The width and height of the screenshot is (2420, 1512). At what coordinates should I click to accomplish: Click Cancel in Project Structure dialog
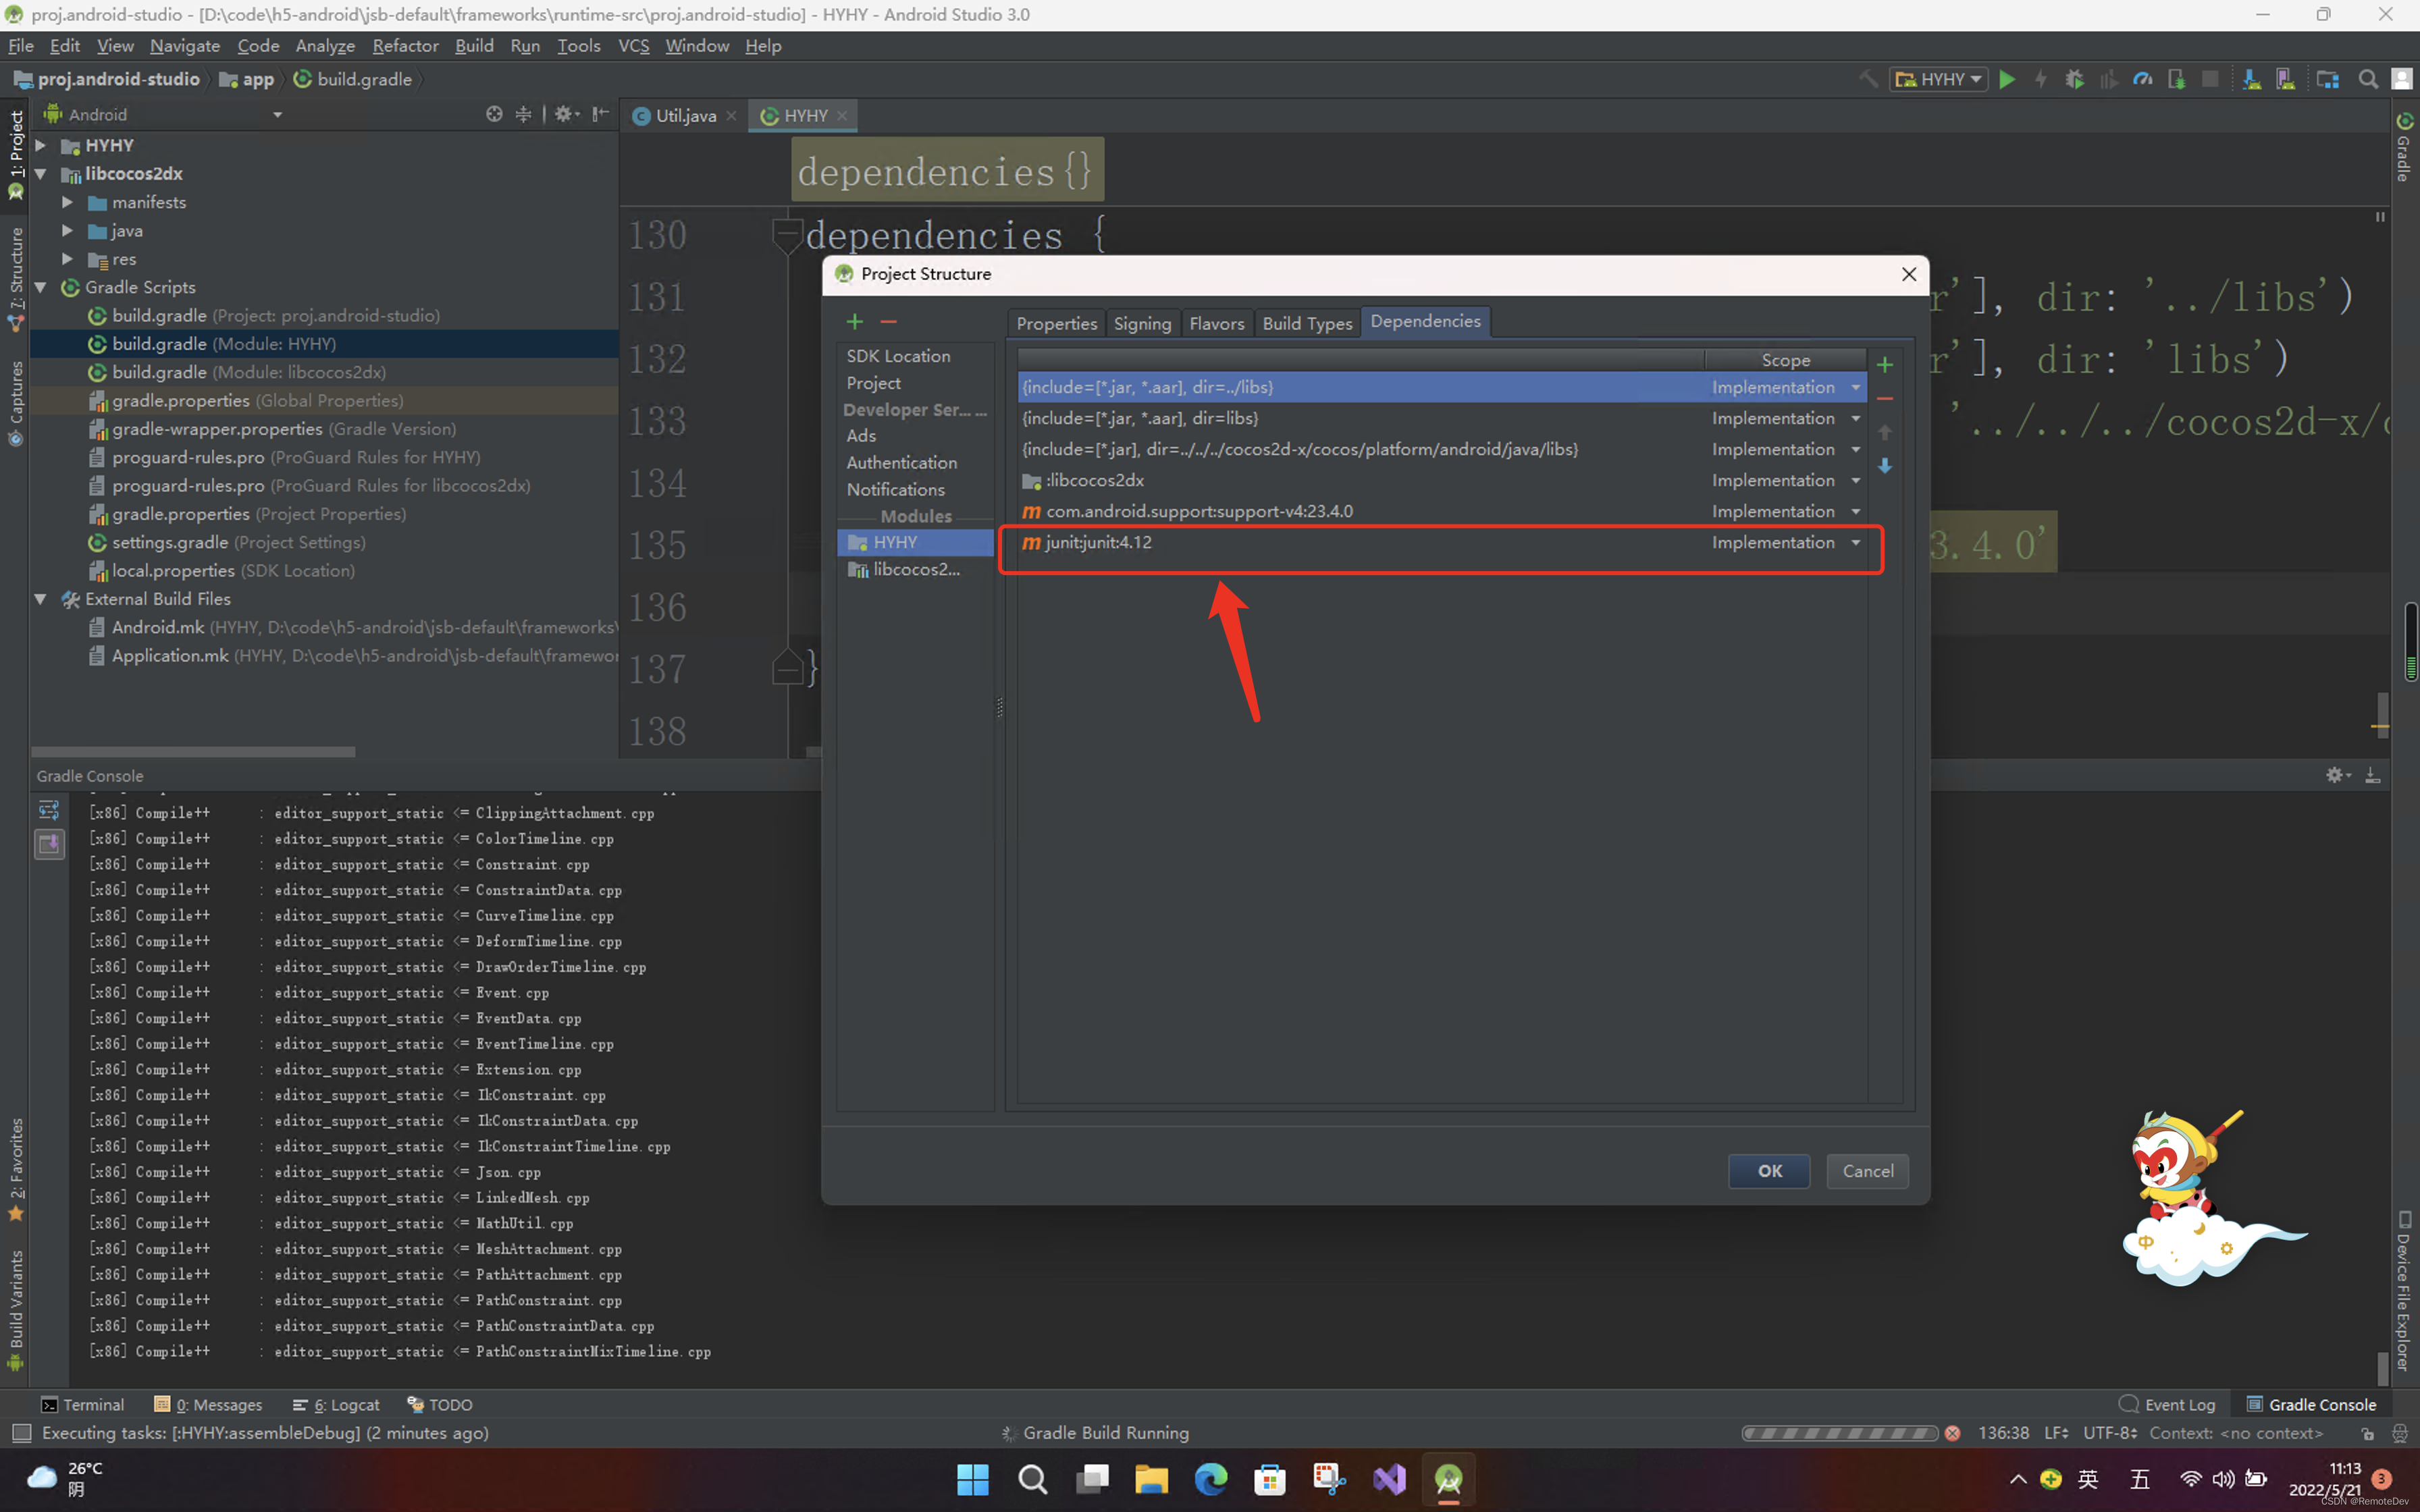[x=1867, y=1171]
